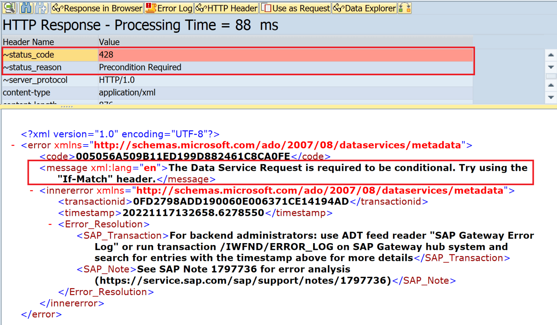Click the Header Name column heading
Viewport: 557px width, 325px height.
50,42
